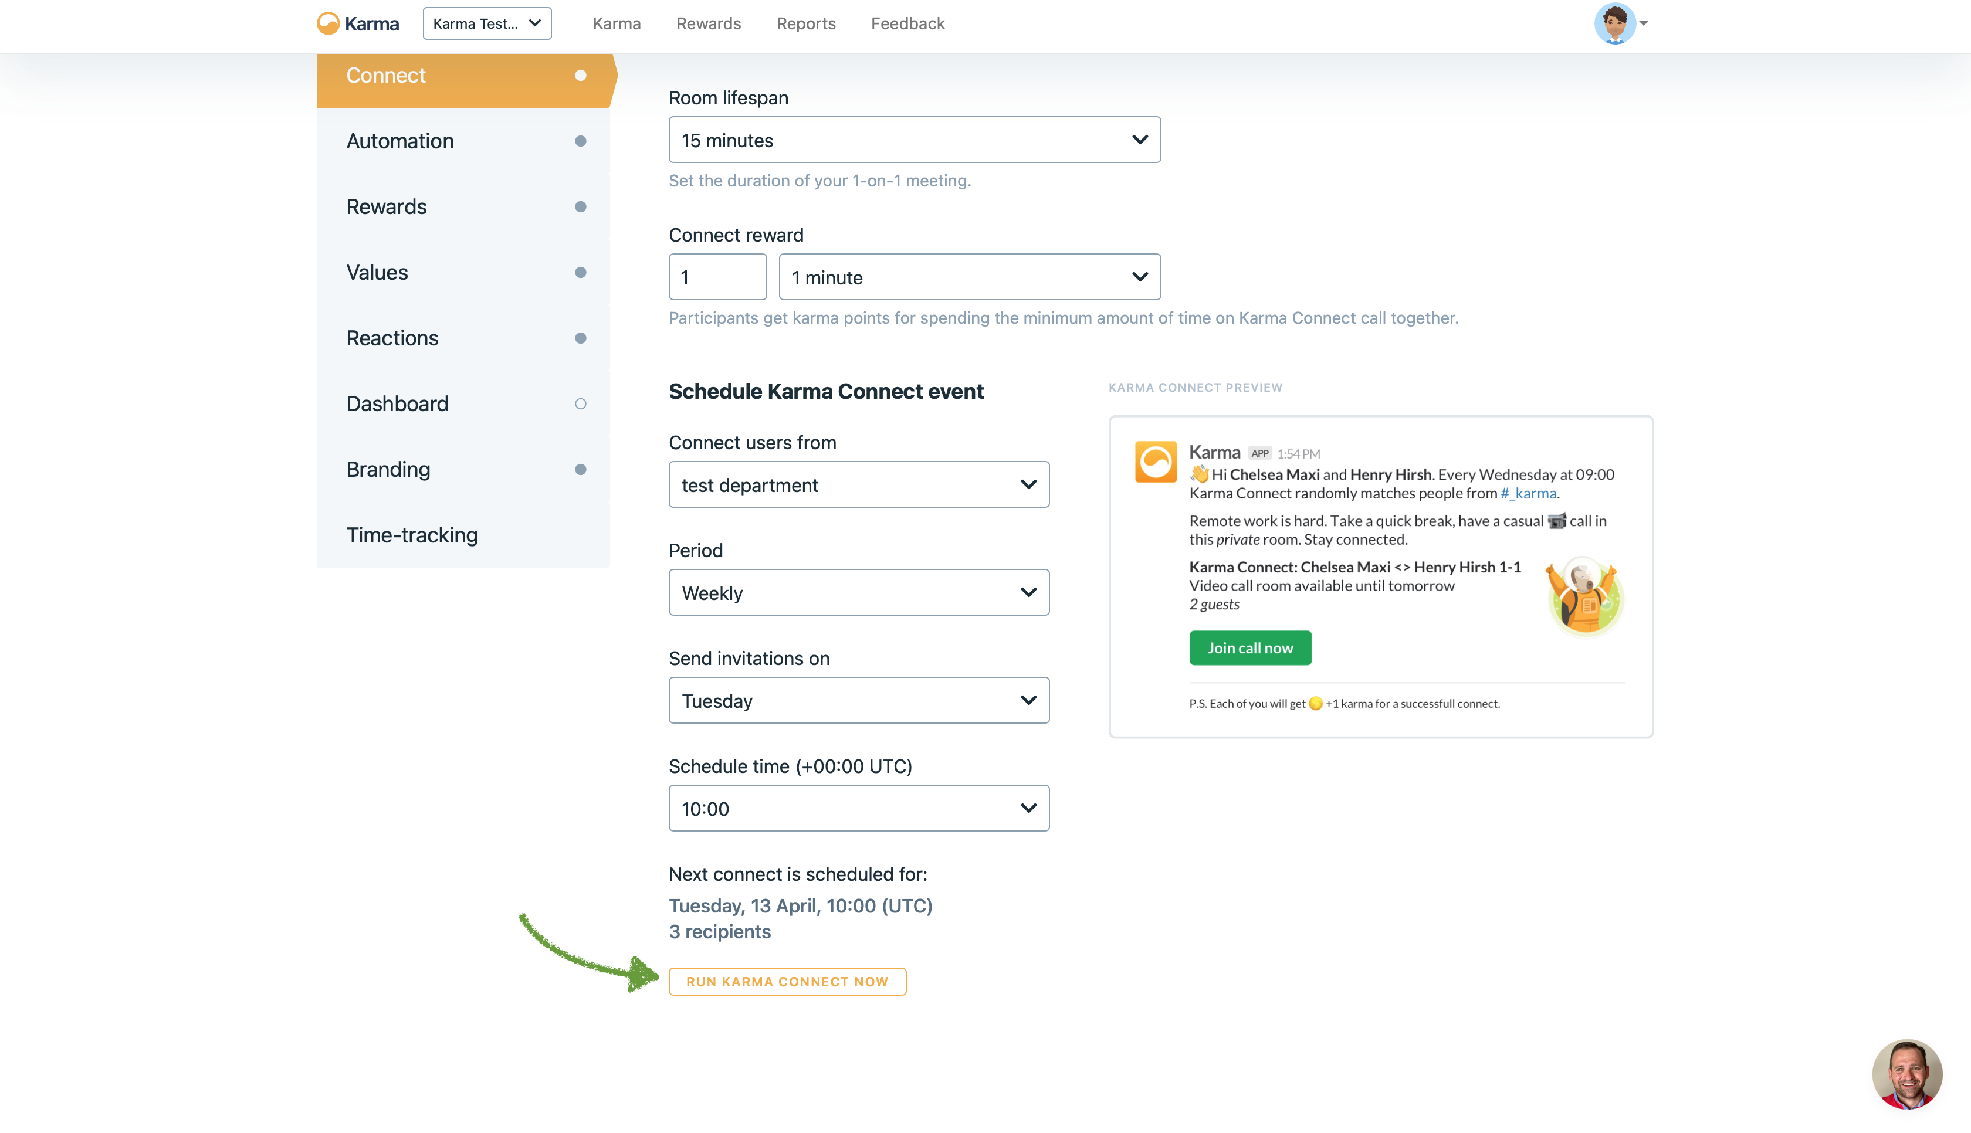Follow the #_karma channel link
This screenshot has width=1971, height=1133.
point(1528,493)
